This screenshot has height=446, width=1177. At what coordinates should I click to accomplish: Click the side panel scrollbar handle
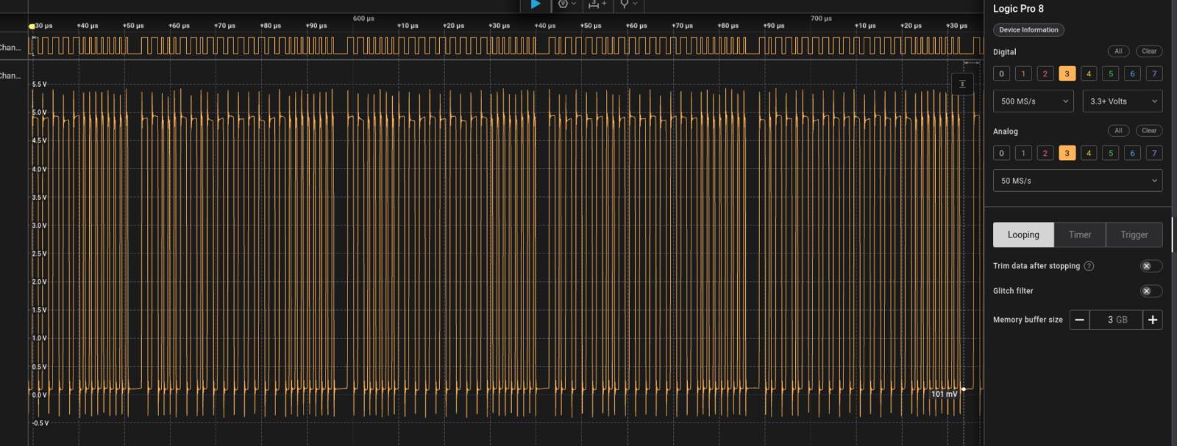(x=1173, y=234)
